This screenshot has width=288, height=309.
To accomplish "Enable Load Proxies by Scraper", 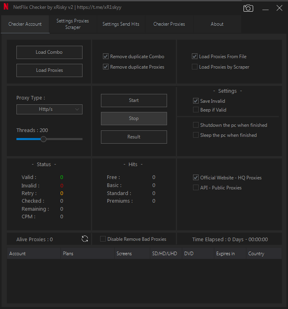I will tap(195, 67).
